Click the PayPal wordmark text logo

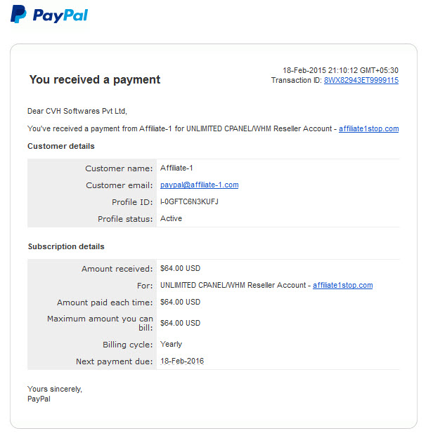[60, 15]
